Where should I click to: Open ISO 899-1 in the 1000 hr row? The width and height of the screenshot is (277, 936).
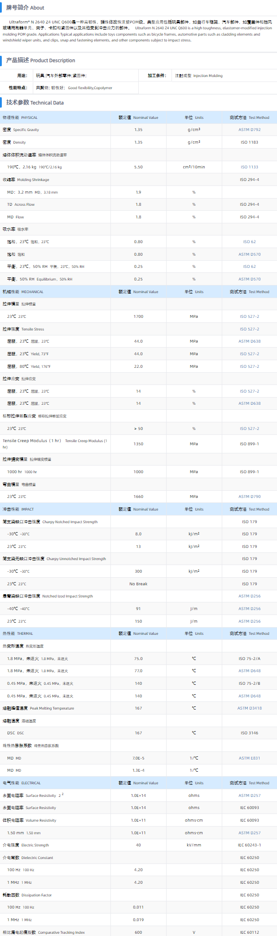(250, 472)
